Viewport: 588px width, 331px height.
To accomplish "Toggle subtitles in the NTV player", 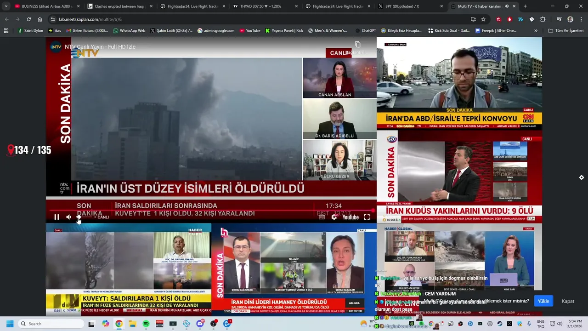I will (x=322, y=217).
